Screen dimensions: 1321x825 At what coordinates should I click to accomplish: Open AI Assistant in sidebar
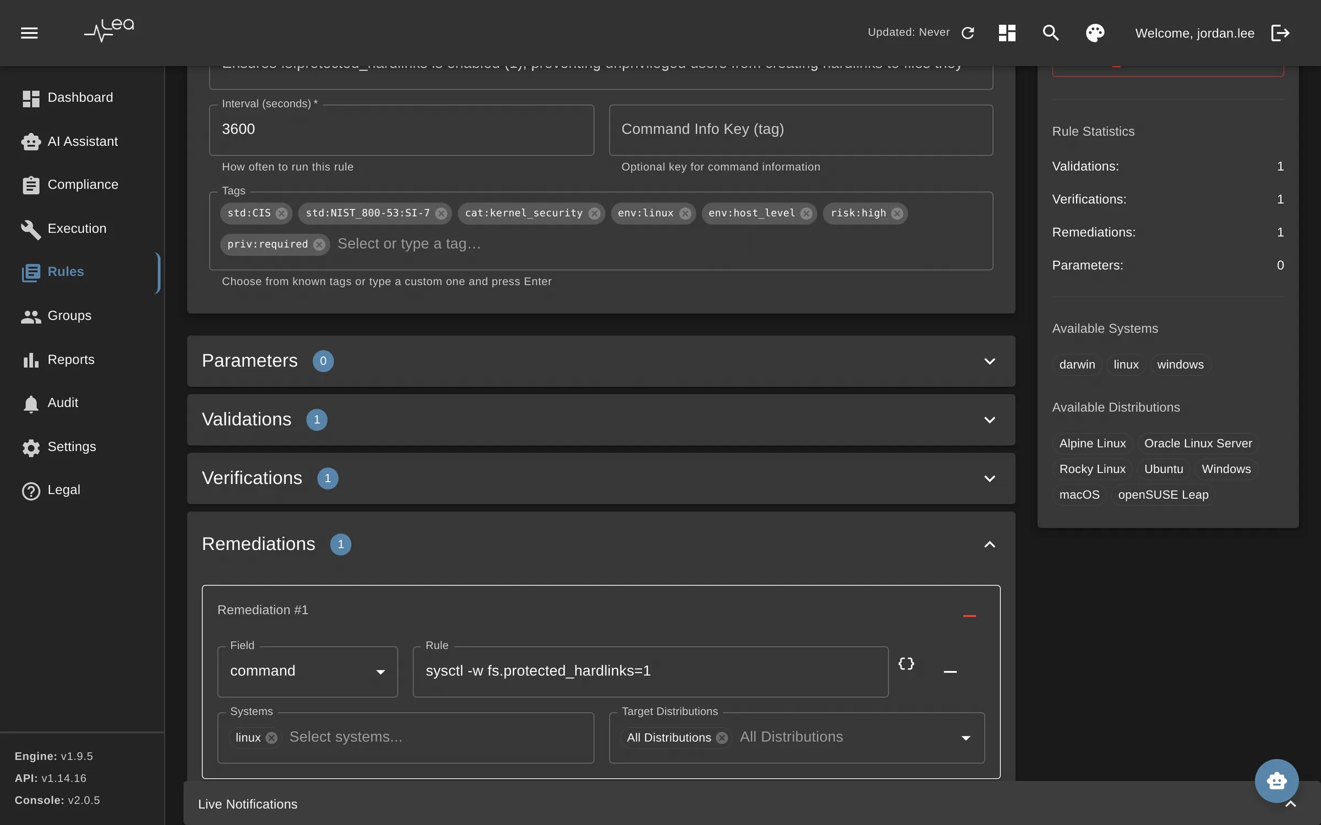81,142
